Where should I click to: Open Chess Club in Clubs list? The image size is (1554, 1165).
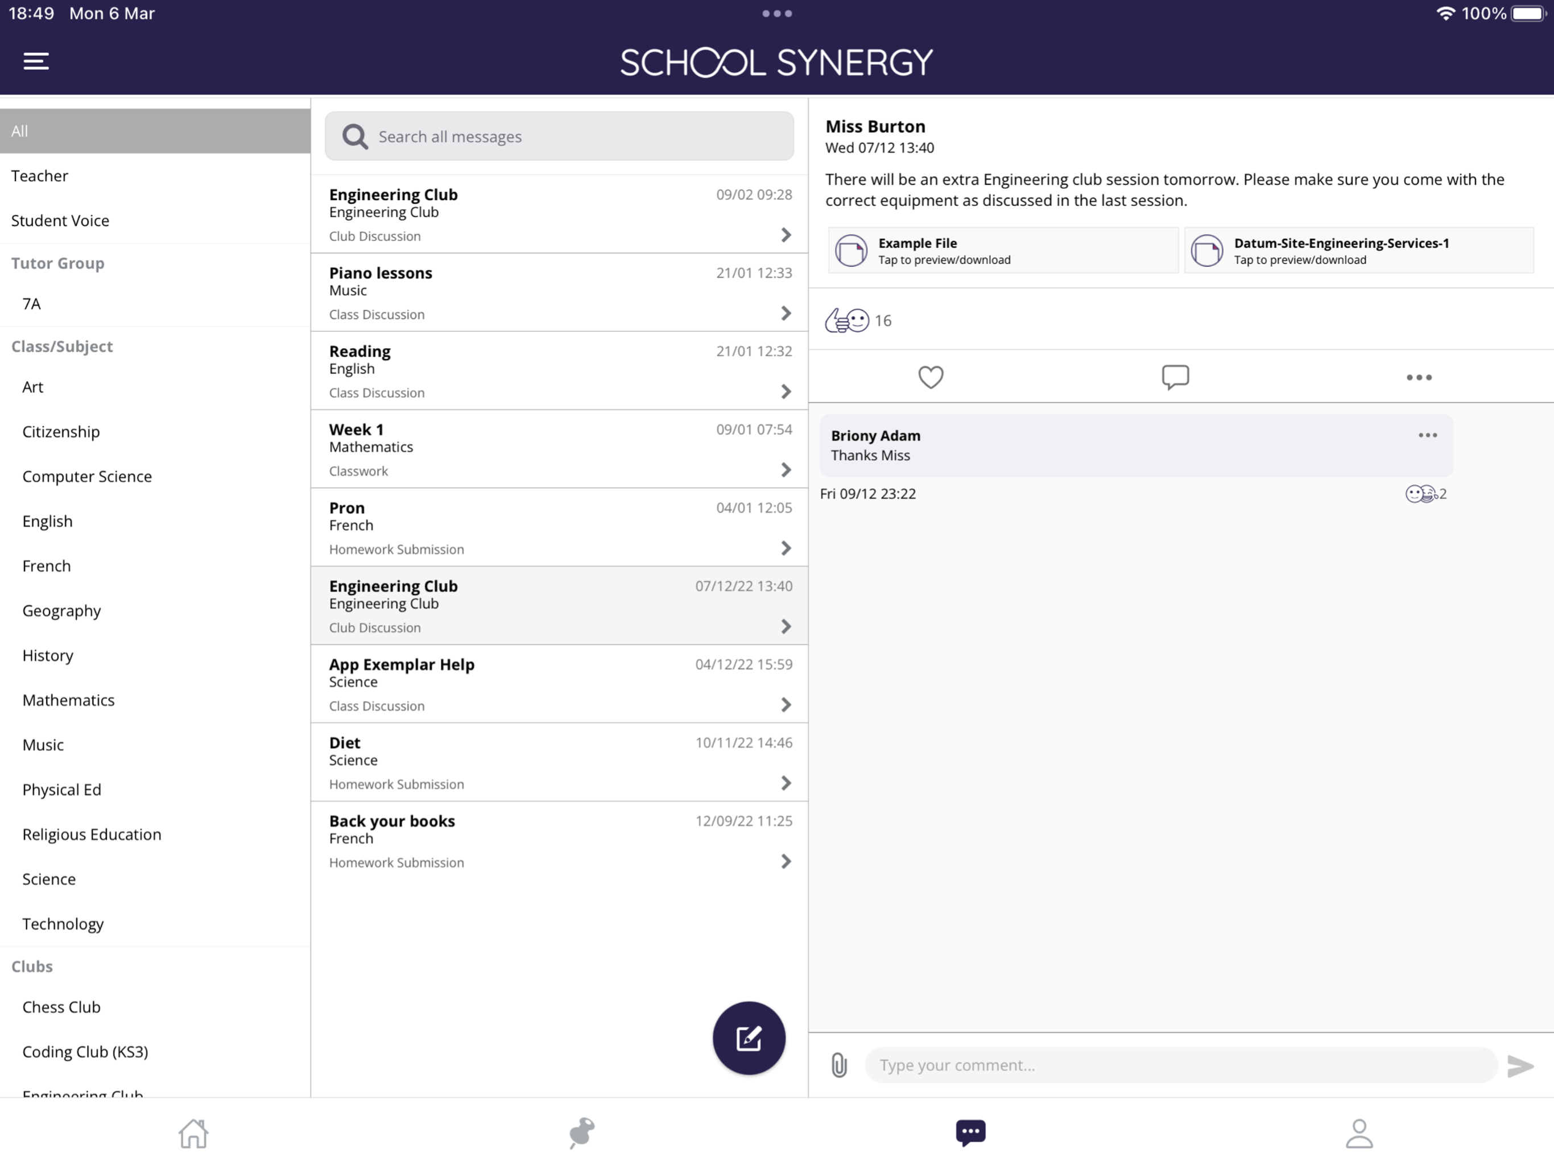155,1007
